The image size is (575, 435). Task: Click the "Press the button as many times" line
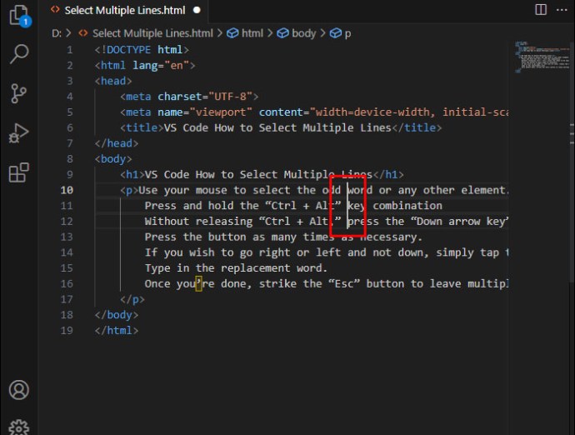pos(283,237)
